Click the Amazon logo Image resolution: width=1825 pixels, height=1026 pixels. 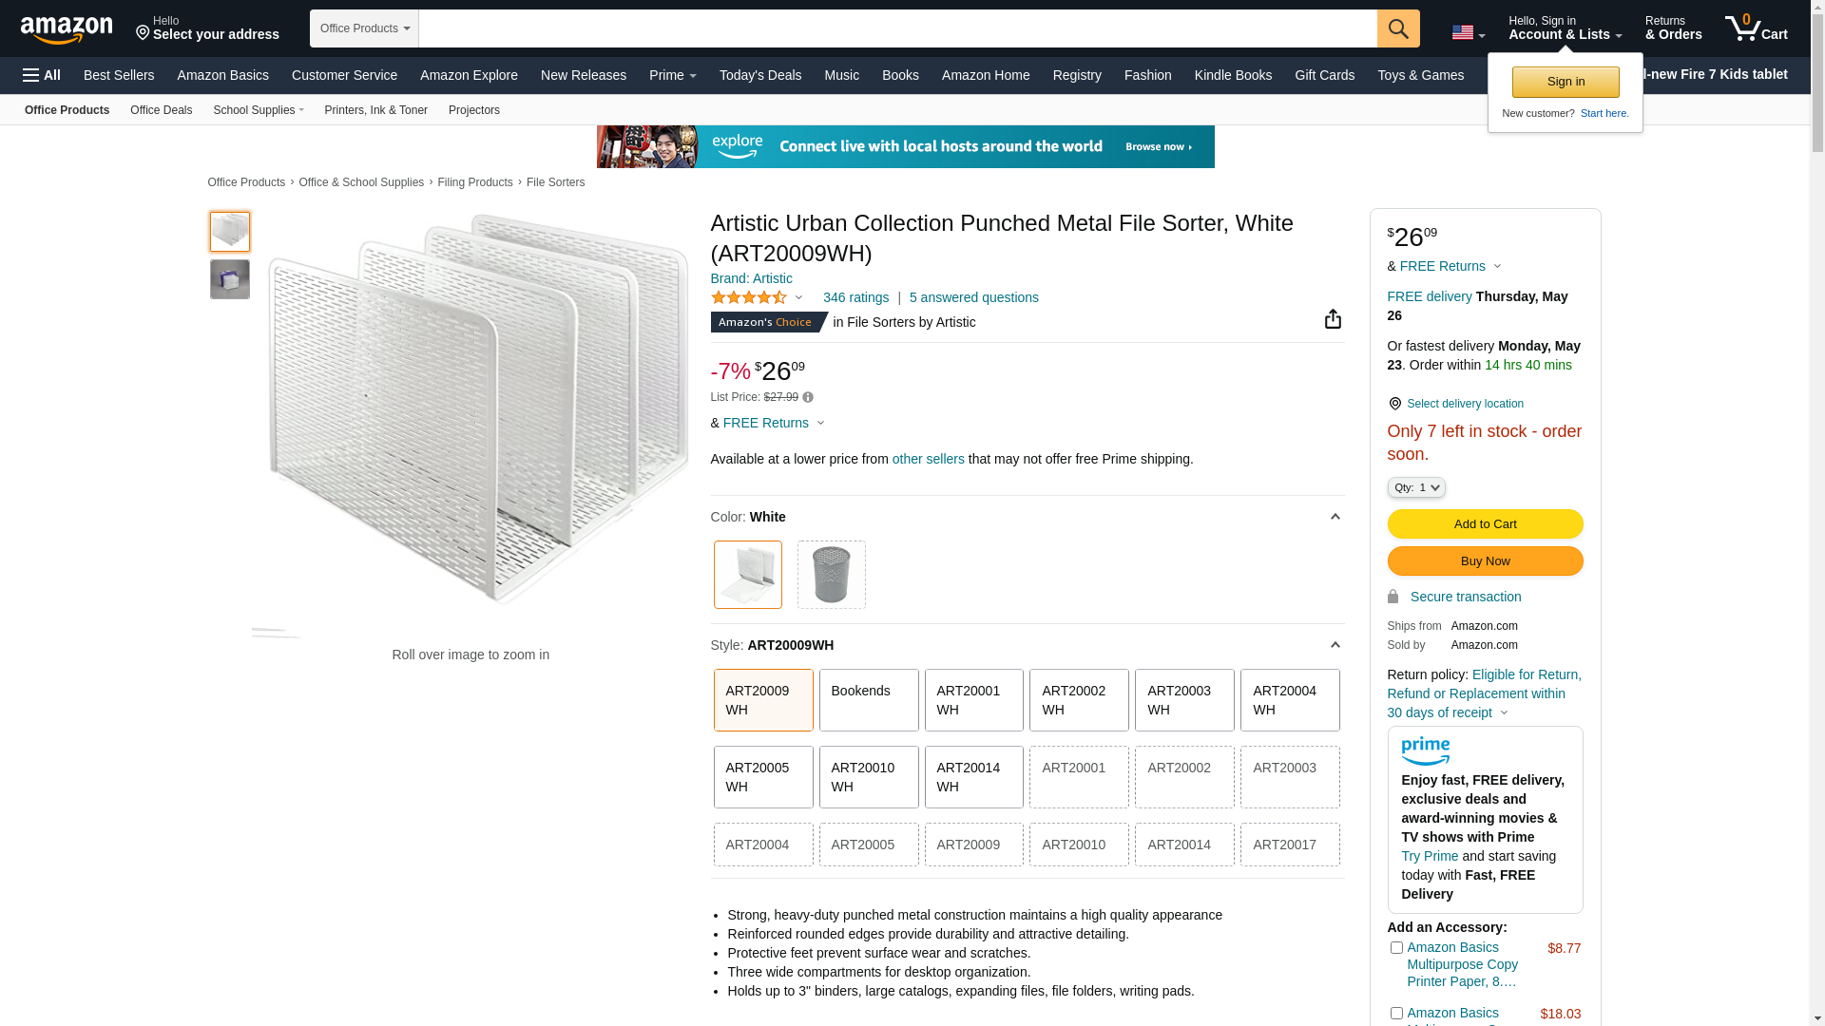tap(67, 29)
